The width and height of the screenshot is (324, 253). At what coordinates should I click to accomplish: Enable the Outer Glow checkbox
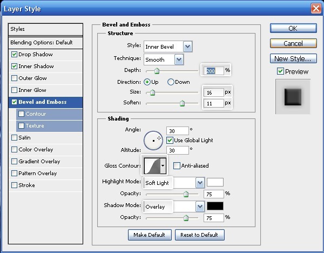[x=14, y=78]
